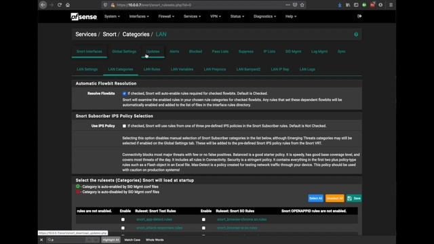
Task: Check the snort_app-detect.rules enable checkbox
Action: point(123,220)
